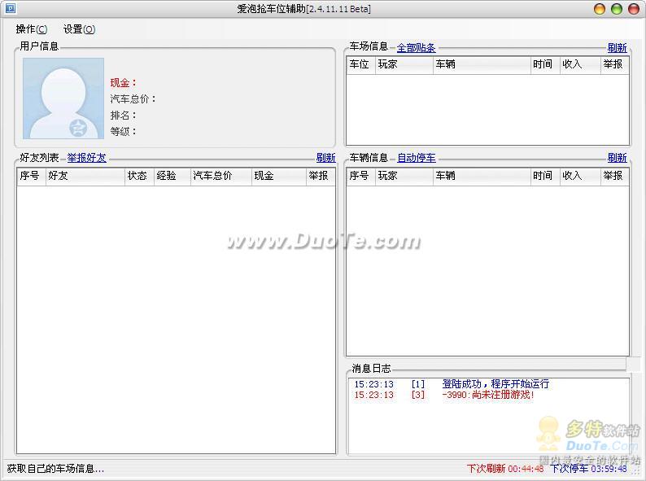Click the 举报好友 link

[86, 157]
